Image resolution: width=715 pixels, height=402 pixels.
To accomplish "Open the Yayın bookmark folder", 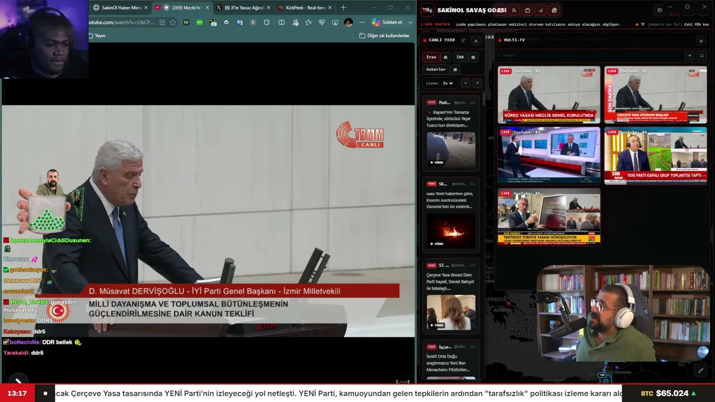I will (97, 36).
